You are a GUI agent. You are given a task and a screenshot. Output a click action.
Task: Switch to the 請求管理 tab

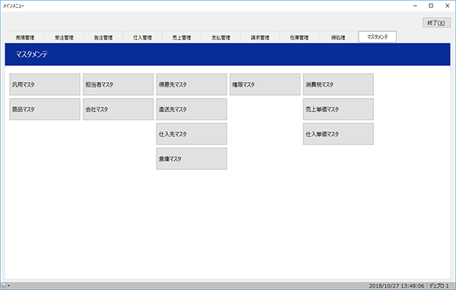[x=260, y=37]
